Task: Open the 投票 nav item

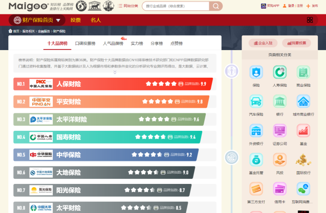Action: pos(75,20)
